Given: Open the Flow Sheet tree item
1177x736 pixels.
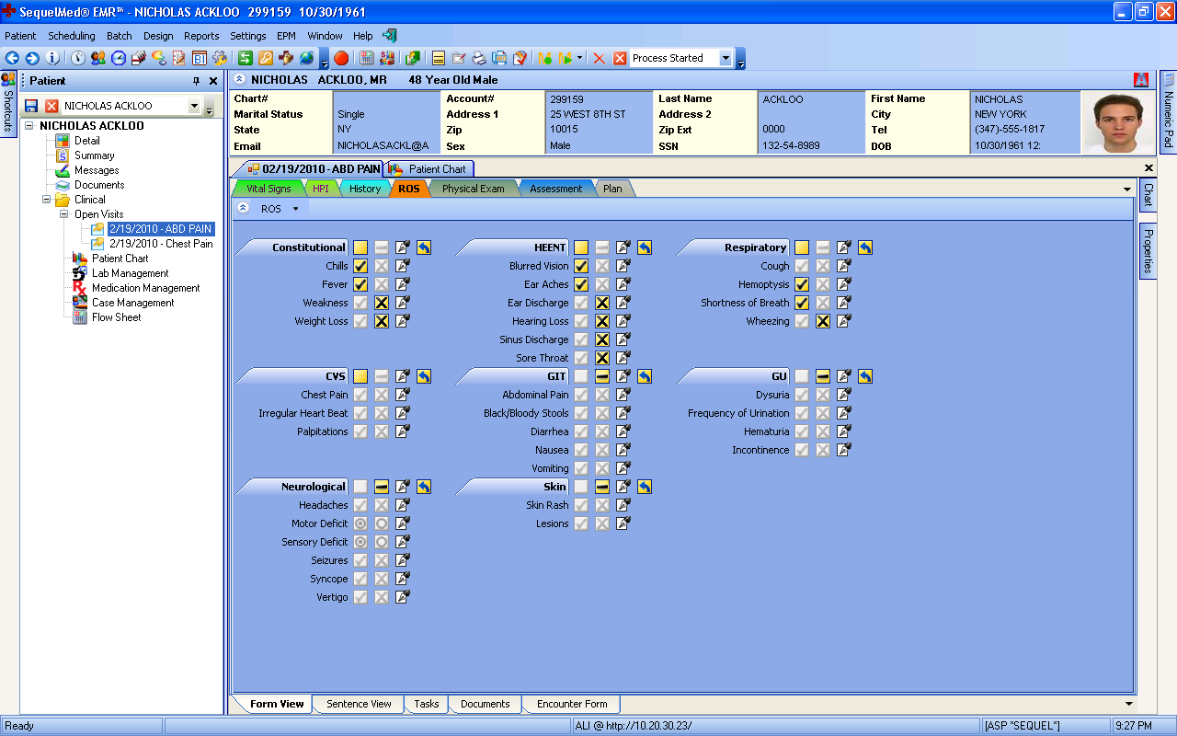Looking at the screenshot, I should [x=117, y=317].
